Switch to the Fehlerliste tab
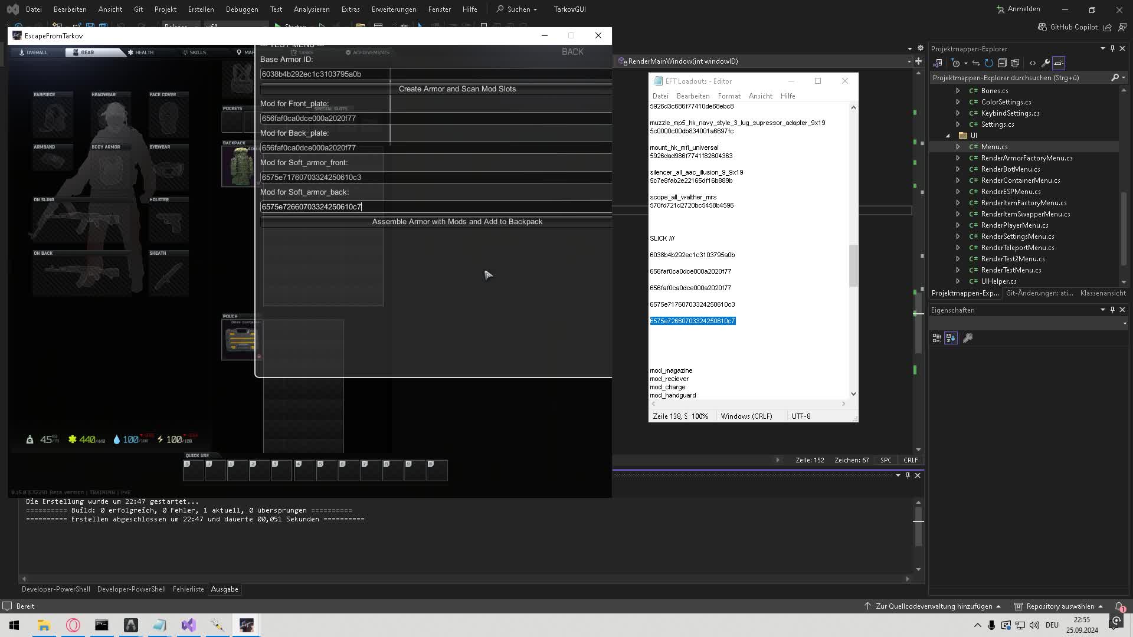The image size is (1133, 637). point(188,589)
